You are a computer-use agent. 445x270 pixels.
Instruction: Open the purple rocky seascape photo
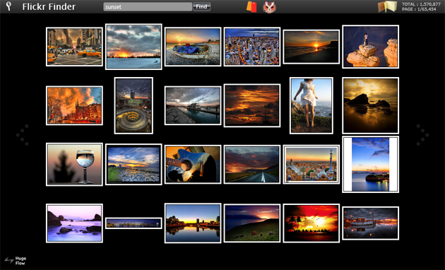click(x=74, y=223)
